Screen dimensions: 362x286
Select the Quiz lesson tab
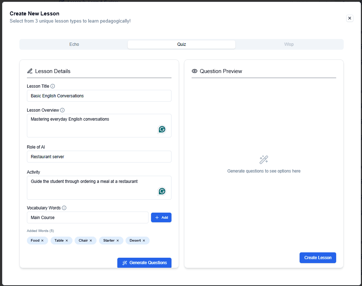[182, 44]
